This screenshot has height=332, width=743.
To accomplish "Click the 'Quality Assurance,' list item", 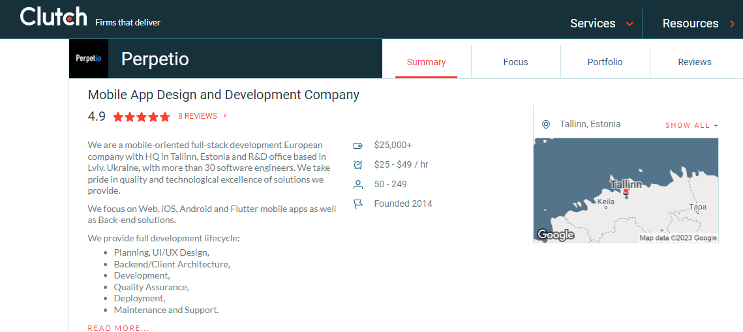I will point(151,287).
